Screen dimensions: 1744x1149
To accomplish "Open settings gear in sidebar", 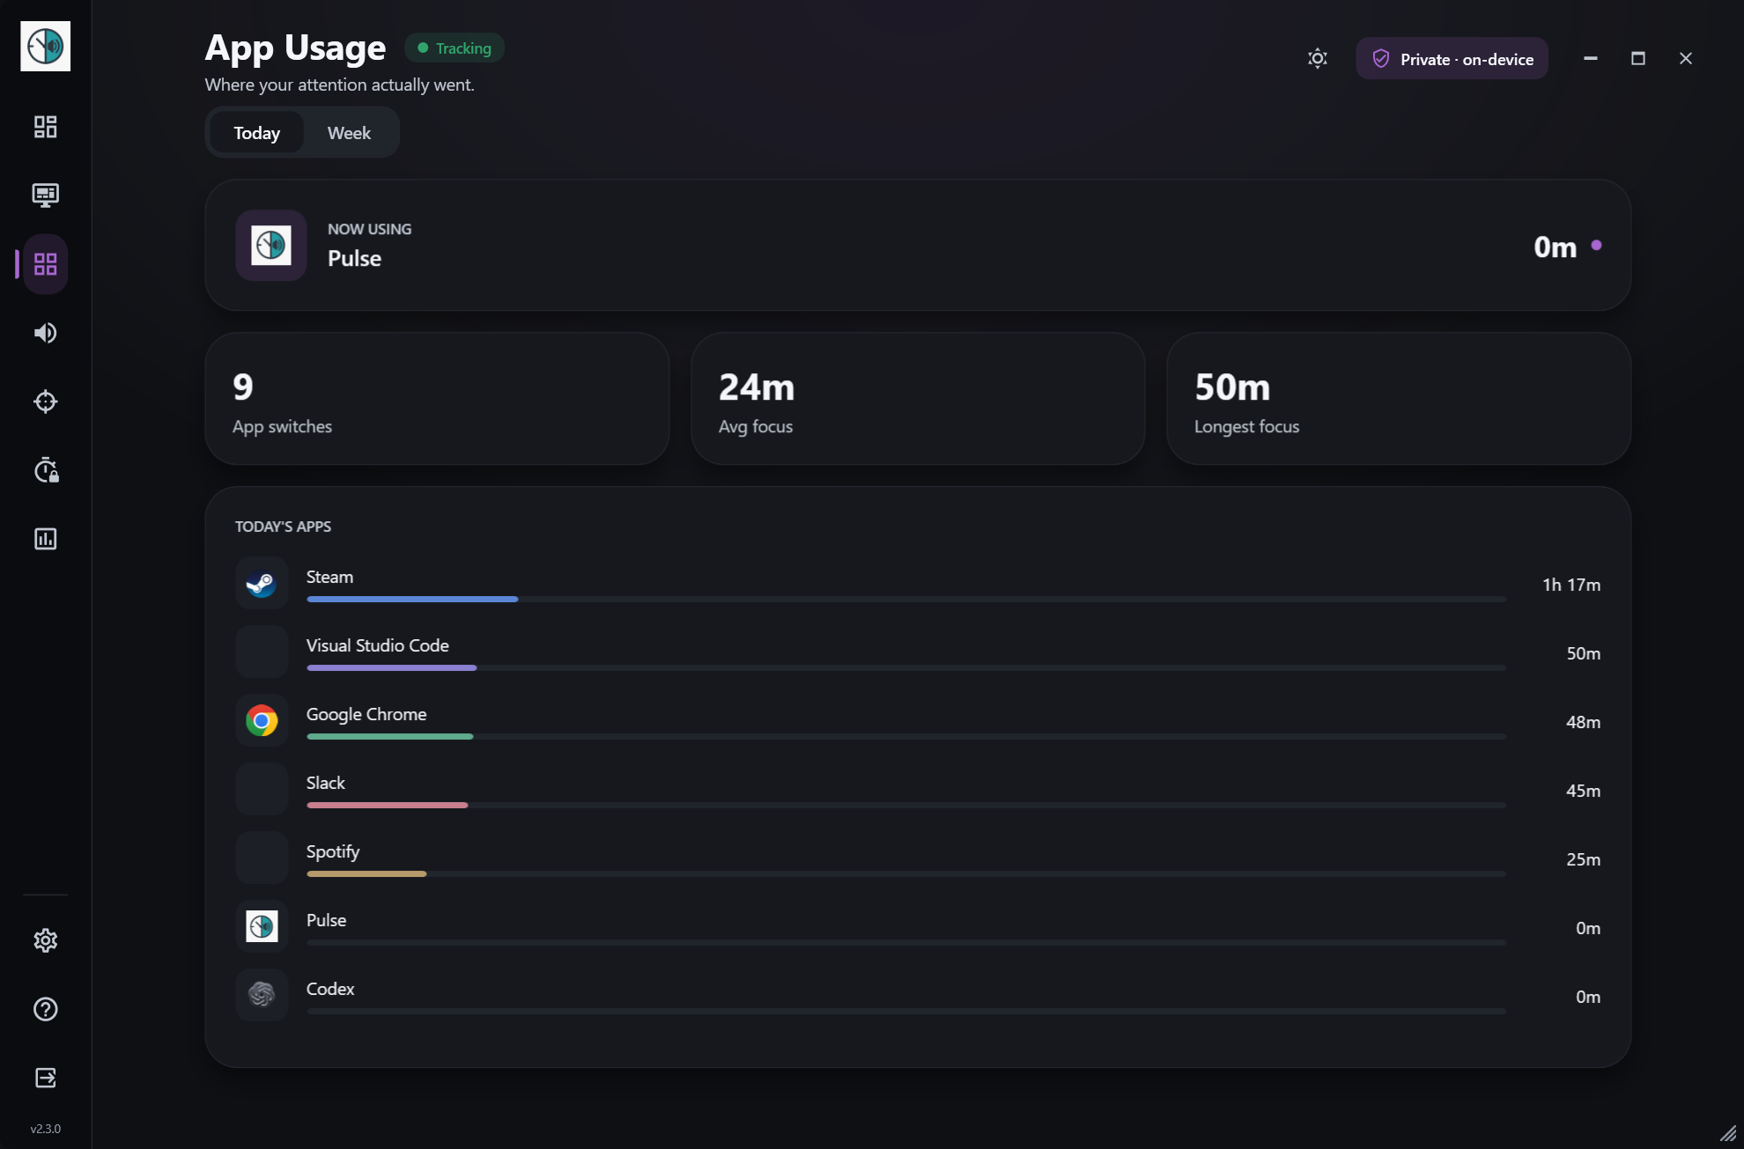I will [45, 940].
